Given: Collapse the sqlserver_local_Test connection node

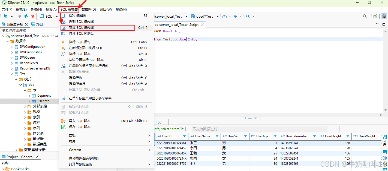Looking at the screenshot, I should (x=3, y=36).
